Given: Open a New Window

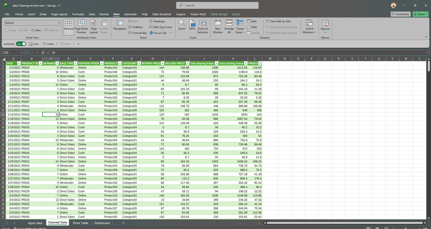Looking at the screenshot, I should [218, 27].
